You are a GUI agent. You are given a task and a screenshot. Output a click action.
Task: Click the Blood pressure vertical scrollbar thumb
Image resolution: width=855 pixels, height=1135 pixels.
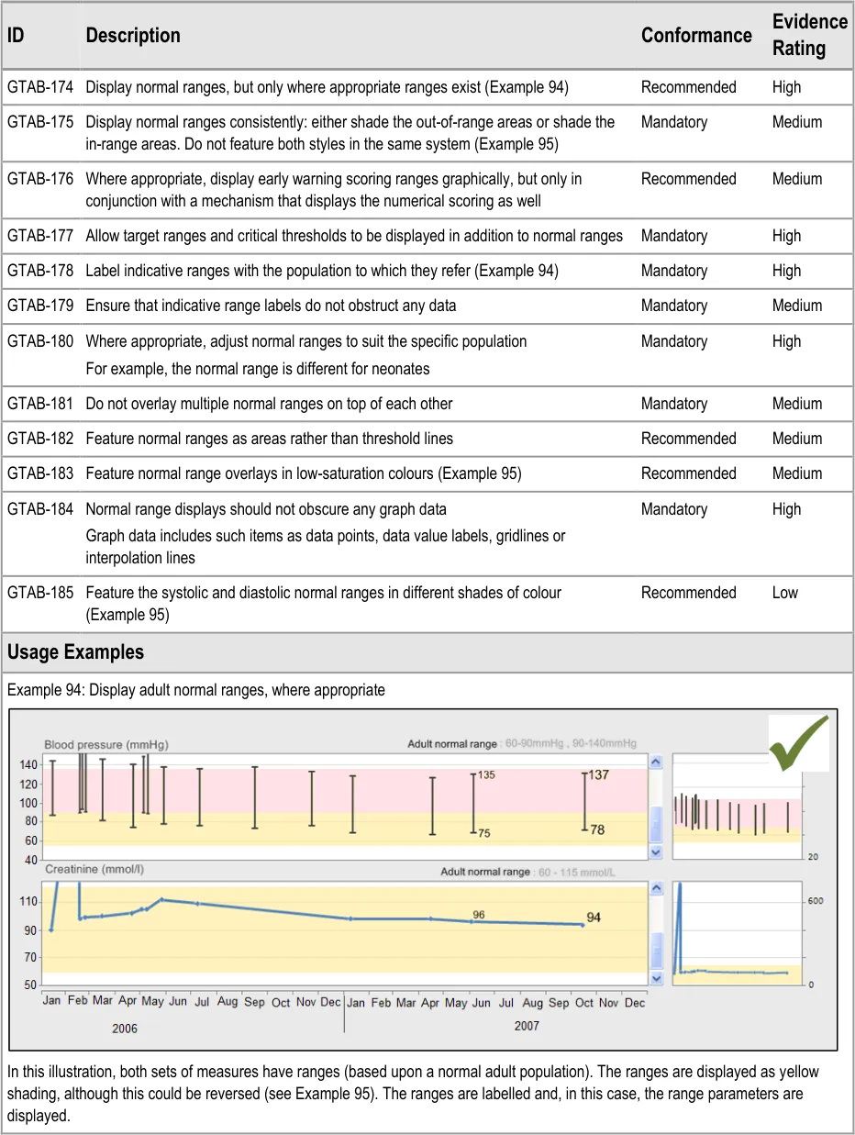tap(655, 823)
